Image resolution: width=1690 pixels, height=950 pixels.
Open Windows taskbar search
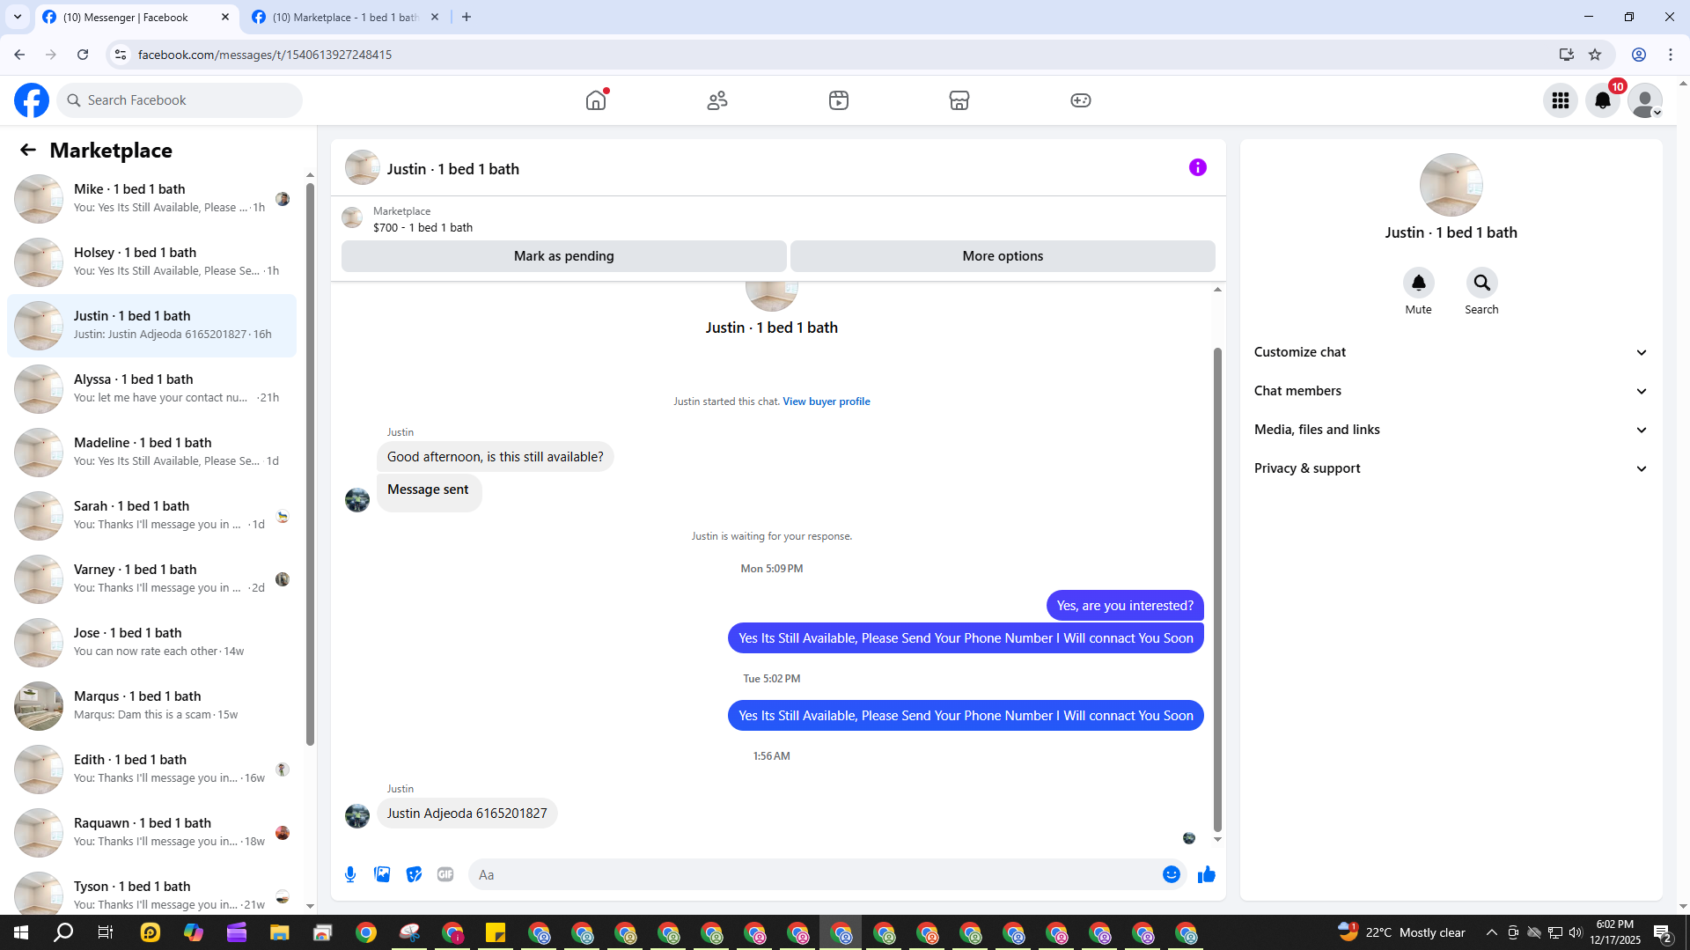pos(63,932)
